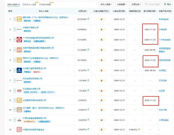Image resolution: width=174 pixels, height=135 pixels.
Task: Click the lock icon in row 12
Action: pos(101,130)
